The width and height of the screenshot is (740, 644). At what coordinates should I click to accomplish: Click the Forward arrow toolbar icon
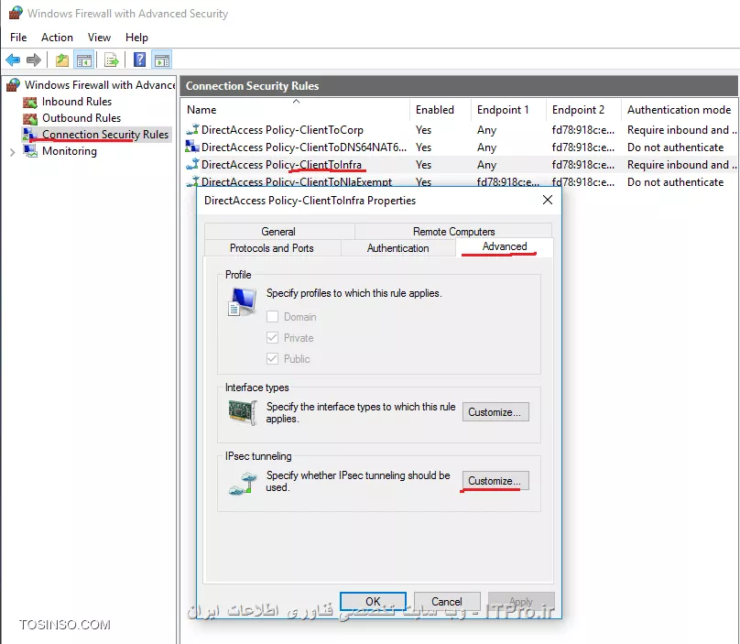[x=34, y=60]
